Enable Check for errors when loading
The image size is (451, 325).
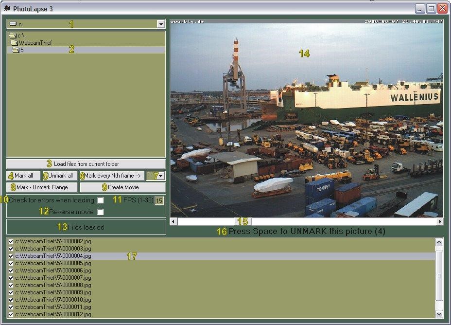pos(101,200)
